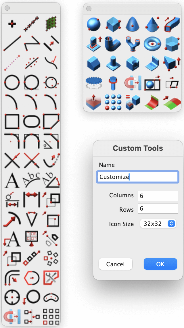
Task: Open the Icon Size dropdown
Action: (158, 224)
